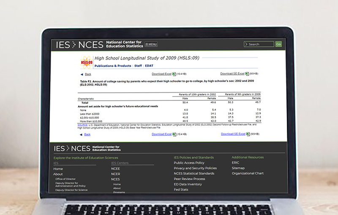The height and width of the screenshot is (215, 338).
Task: Select the Total row label
Action: point(85,103)
